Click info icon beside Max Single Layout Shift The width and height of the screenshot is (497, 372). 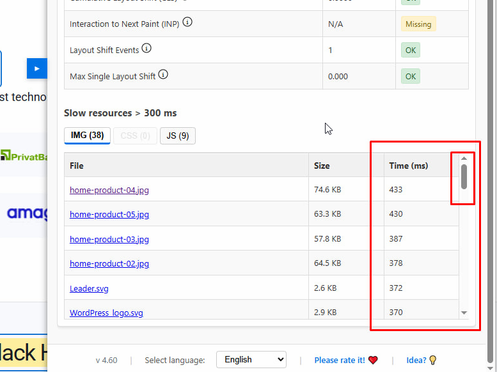[x=163, y=75]
